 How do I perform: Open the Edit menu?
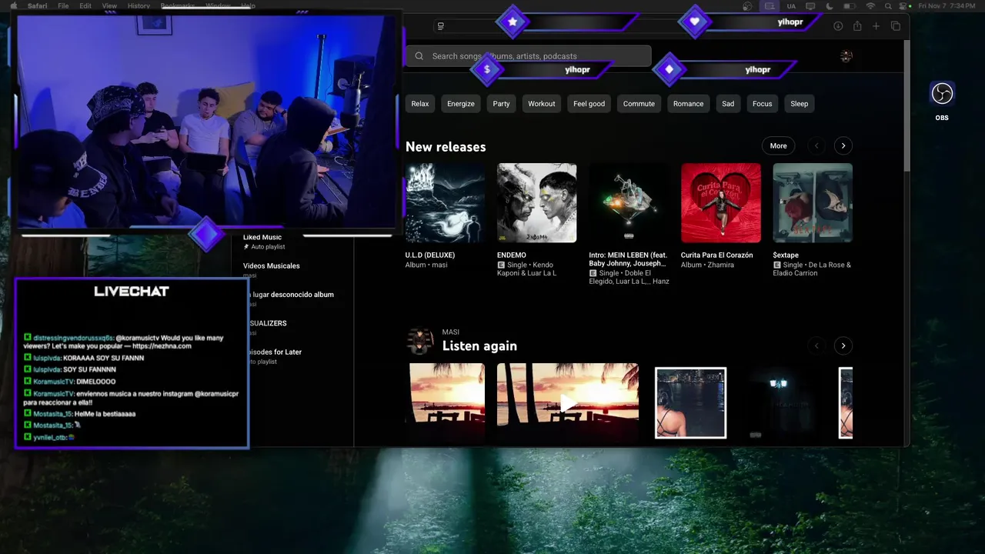point(85,5)
